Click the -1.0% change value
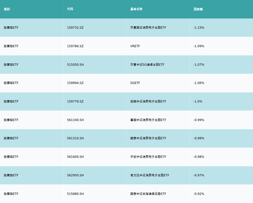253x203 pixels. (x=198, y=101)
